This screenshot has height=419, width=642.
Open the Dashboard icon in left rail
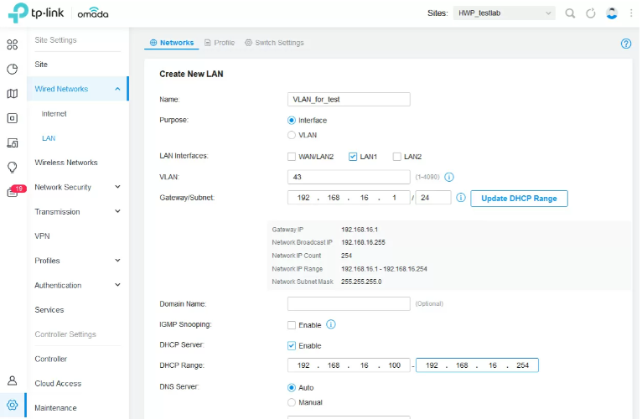[x=13, y=44]
